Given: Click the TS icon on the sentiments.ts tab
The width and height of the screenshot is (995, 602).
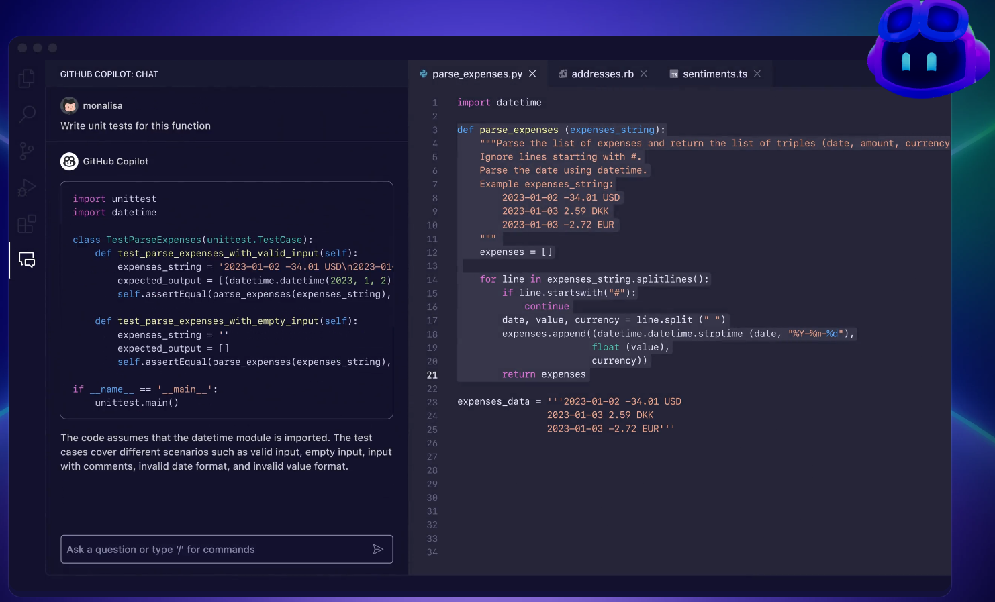Looking at the screenshot, I should [x=674, y=74].
